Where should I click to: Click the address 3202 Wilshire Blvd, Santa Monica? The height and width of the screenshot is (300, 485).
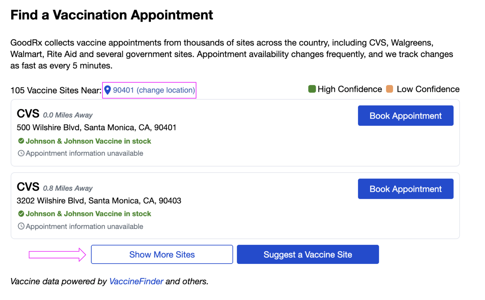(99, 201)
